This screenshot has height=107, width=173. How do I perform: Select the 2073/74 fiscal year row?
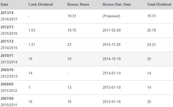pos(87,16)
